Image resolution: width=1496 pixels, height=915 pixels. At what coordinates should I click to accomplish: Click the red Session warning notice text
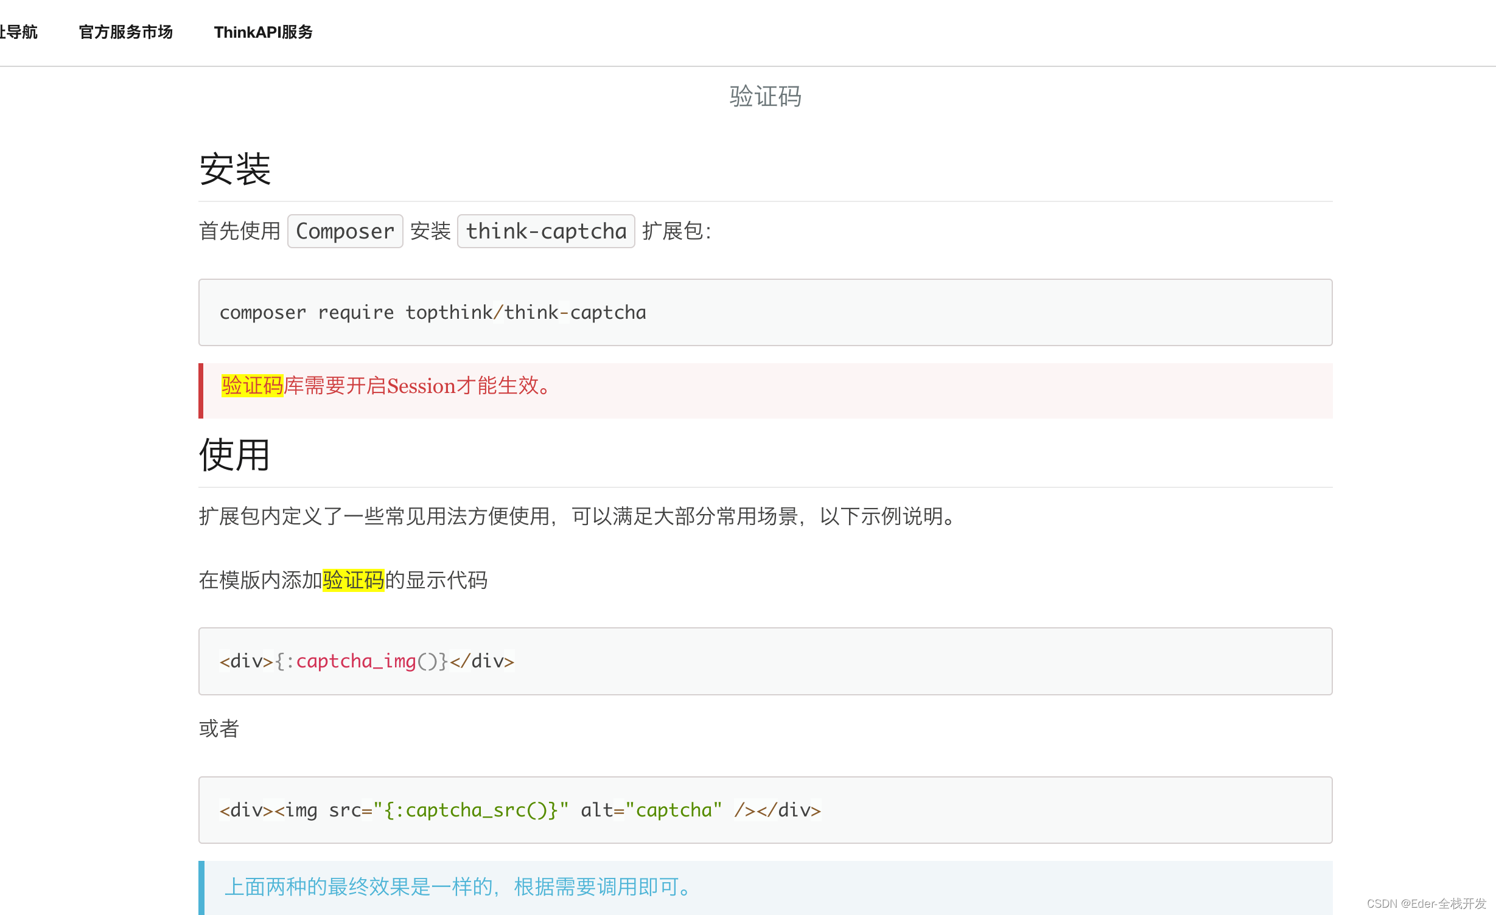pyautogui.click(x=385, y=386)
